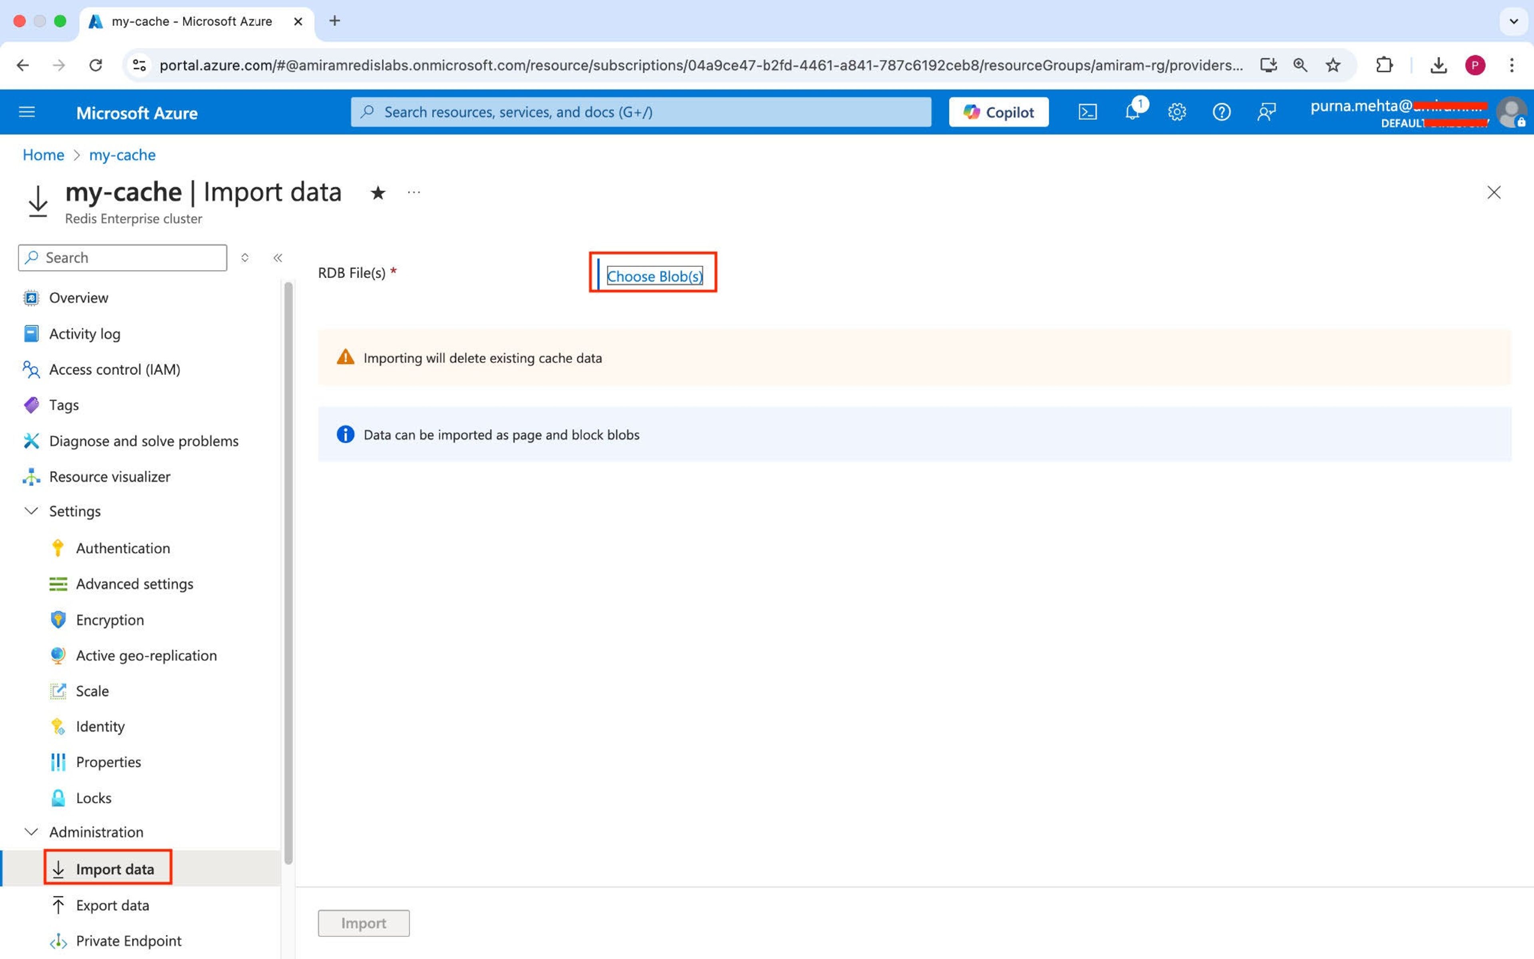The height and width of the screenshot is (959, 1534).
Task: Click the Choose Blob(s) link
Action: 654,276
